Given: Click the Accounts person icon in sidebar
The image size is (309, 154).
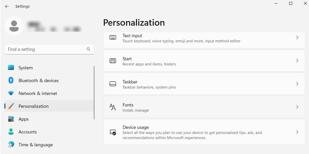Looking at the screenshot, I should pyautogui.click(x=11, y=132).
